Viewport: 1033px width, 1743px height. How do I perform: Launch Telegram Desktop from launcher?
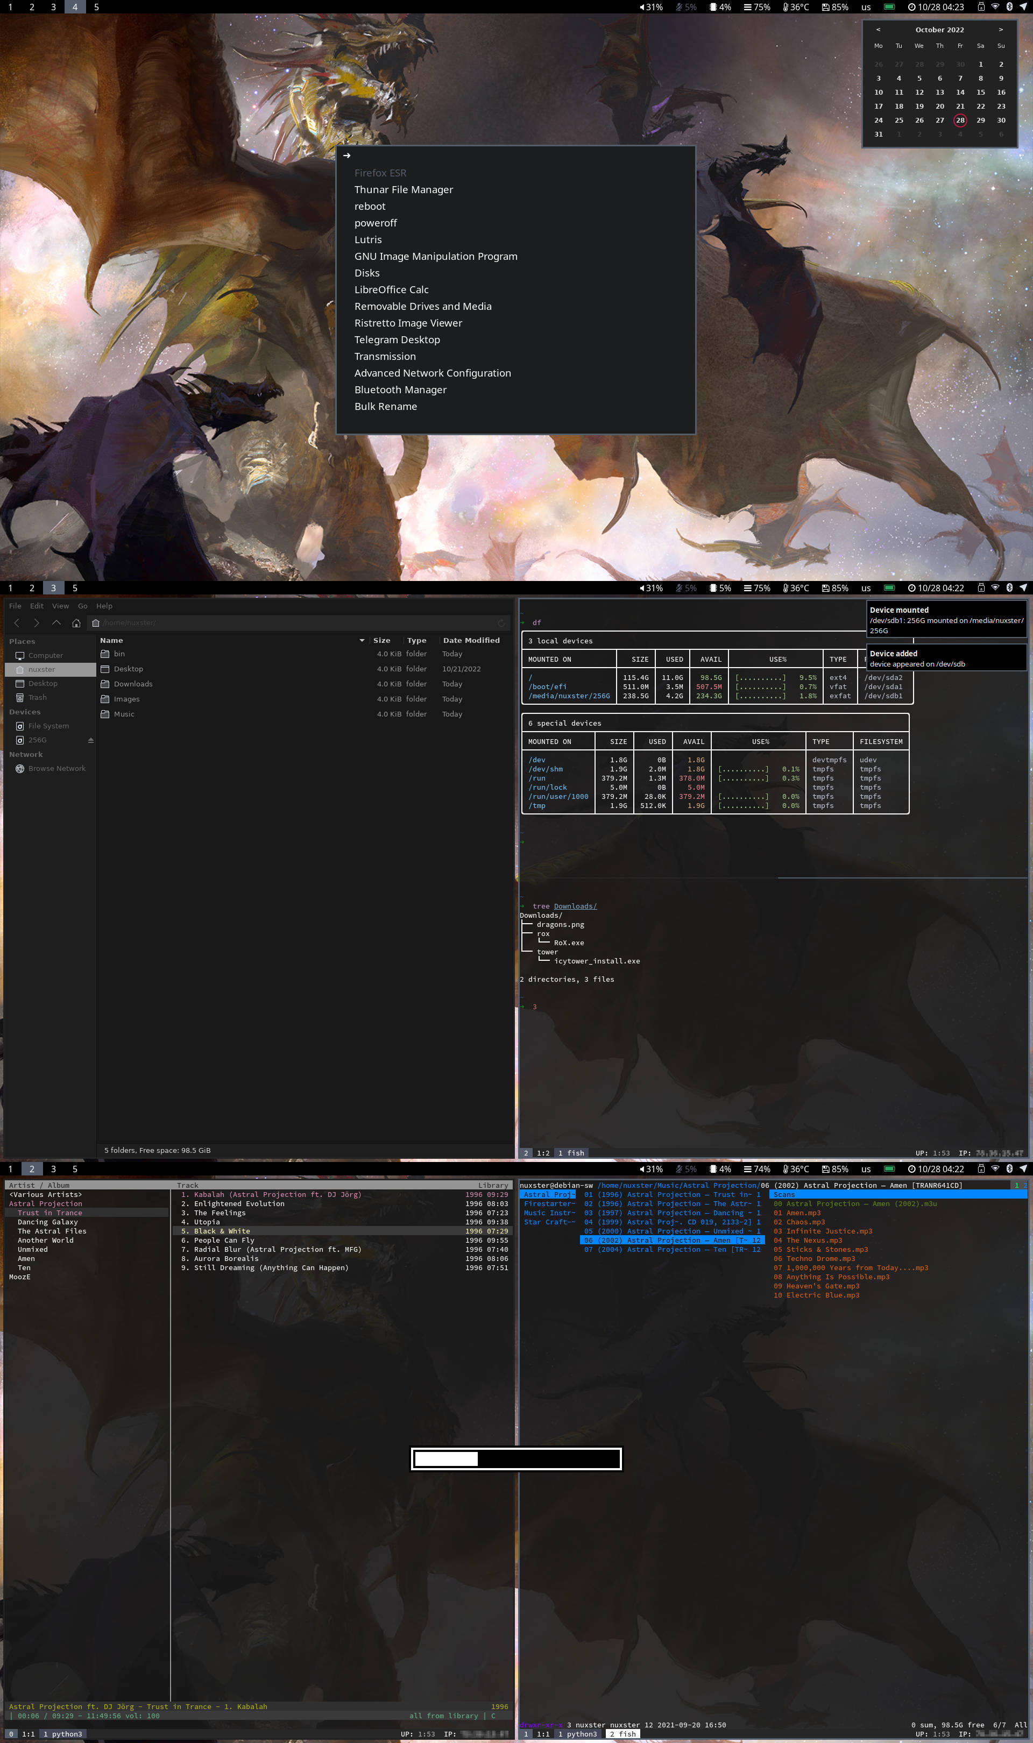click(x=516, y=340)
